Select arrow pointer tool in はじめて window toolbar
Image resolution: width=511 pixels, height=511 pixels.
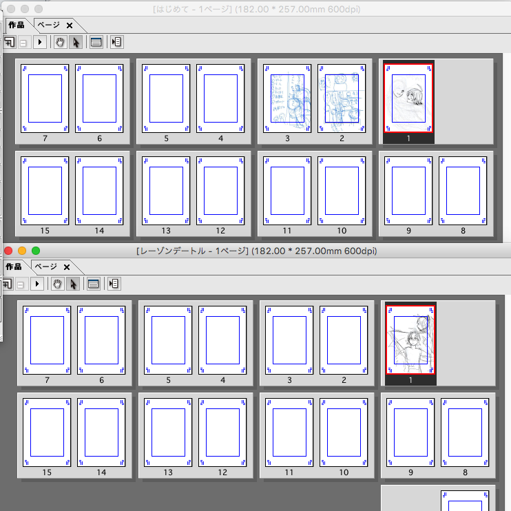click(76, 43)
